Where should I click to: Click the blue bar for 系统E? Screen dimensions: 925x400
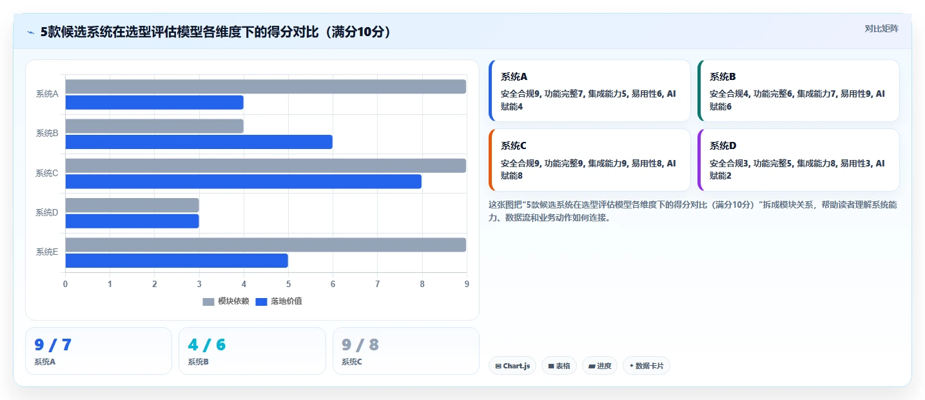coord(177,261)
